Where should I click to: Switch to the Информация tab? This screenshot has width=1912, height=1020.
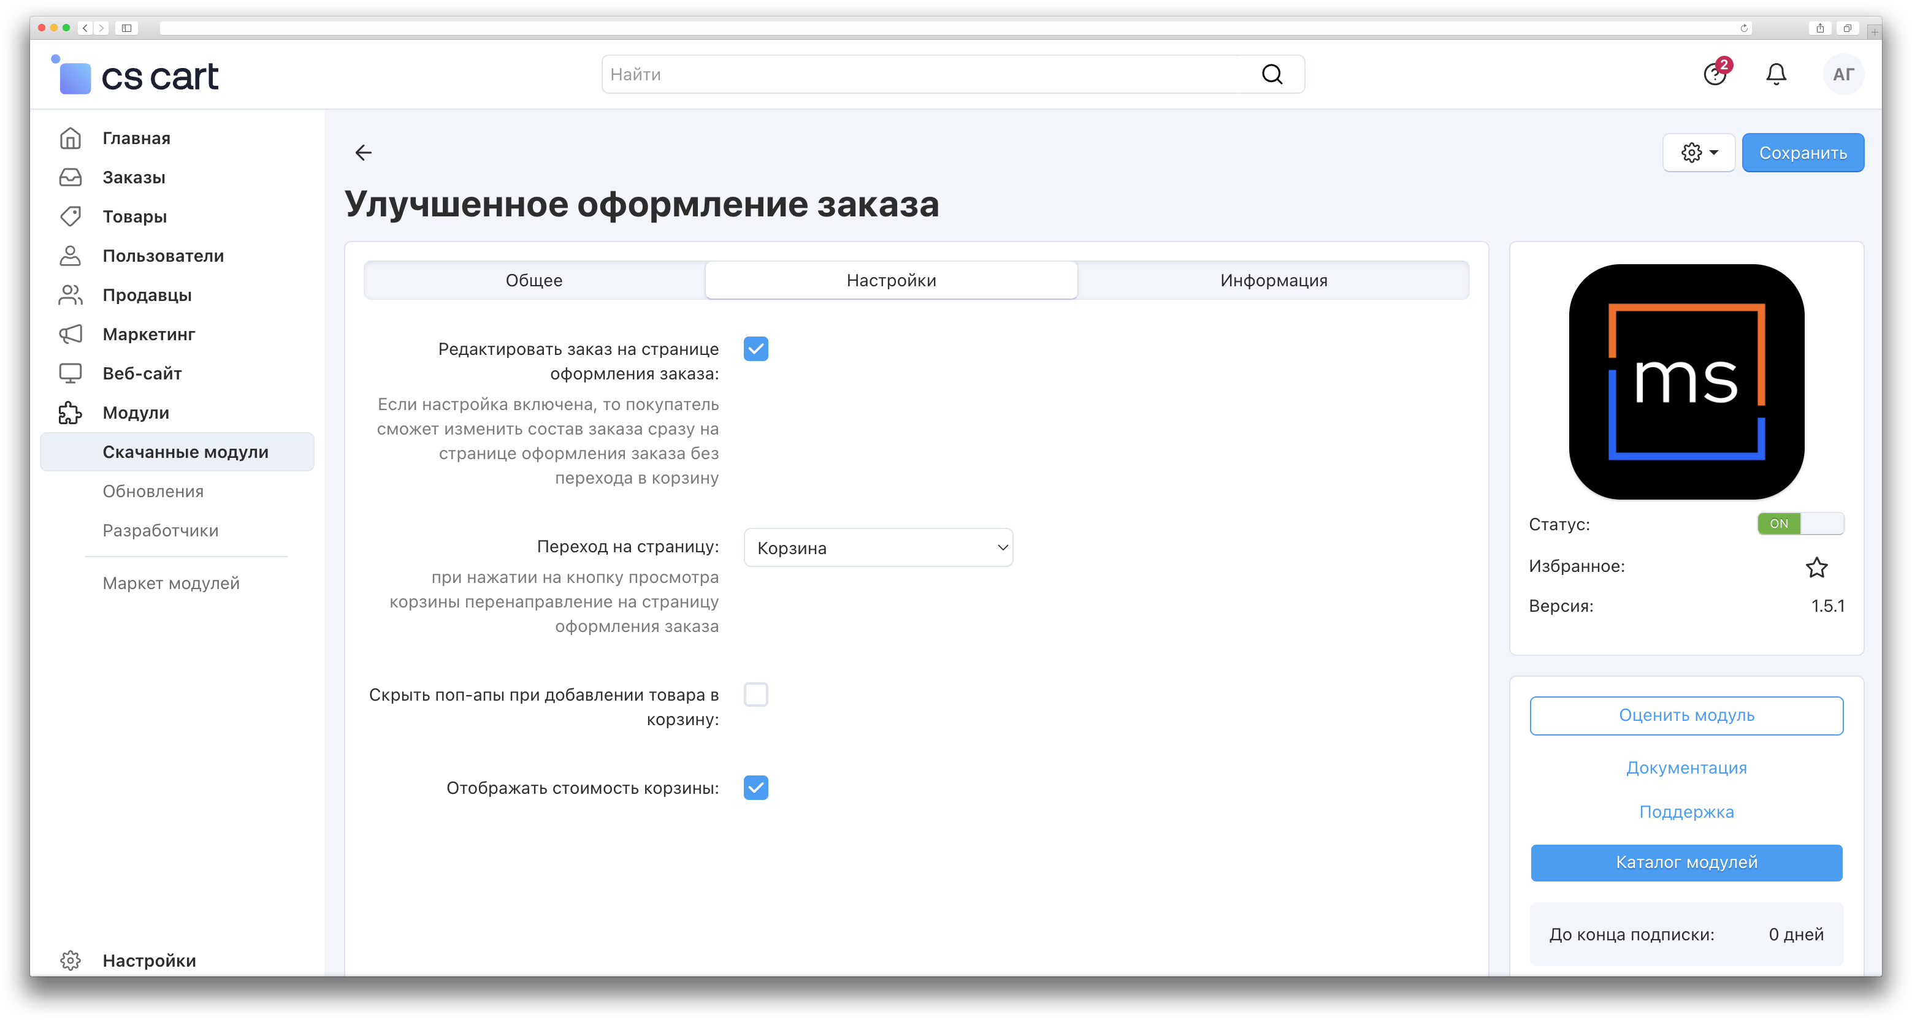point(1273,280)
